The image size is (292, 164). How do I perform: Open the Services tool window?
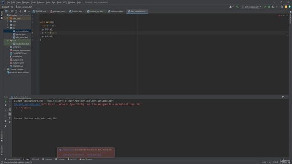72,159
